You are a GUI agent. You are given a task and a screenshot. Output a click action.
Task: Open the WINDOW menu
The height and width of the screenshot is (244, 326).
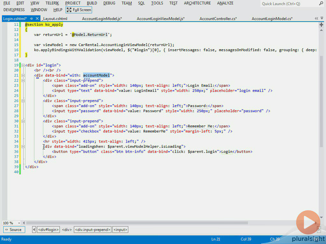click(39, 10)
